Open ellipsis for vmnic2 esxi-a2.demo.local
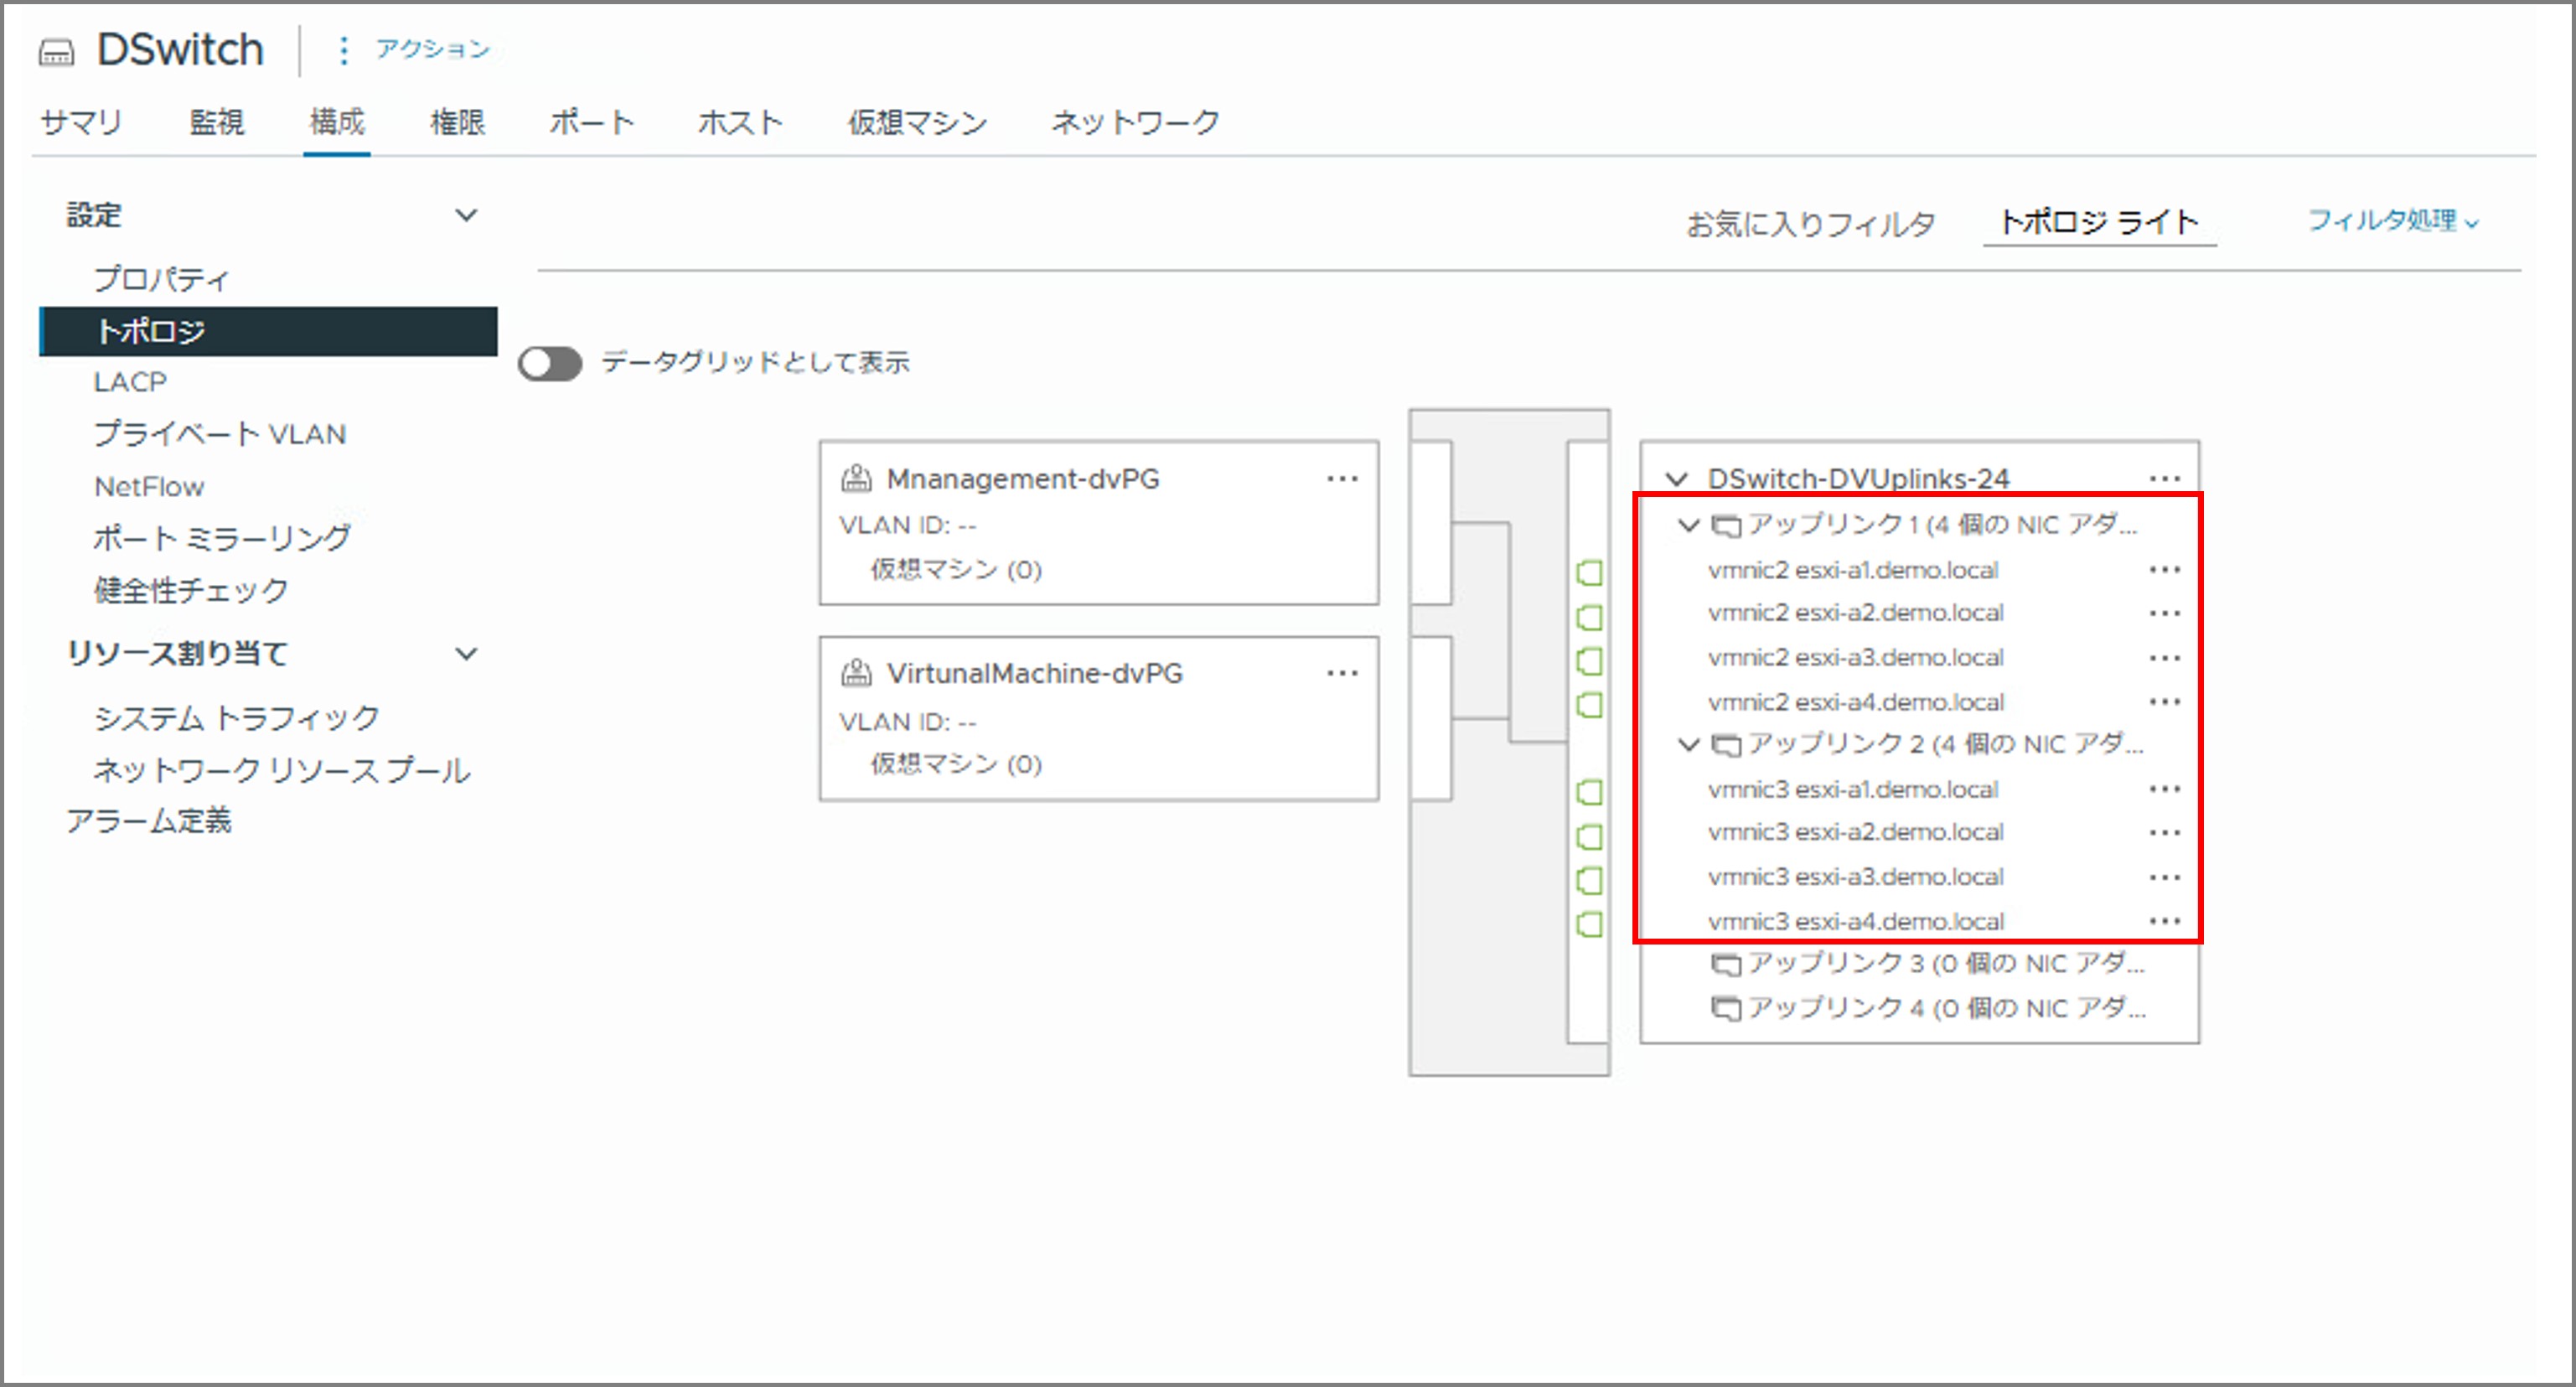 point(2165,613)
